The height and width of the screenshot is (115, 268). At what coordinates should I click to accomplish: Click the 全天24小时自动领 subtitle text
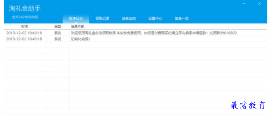coord(25,17)
